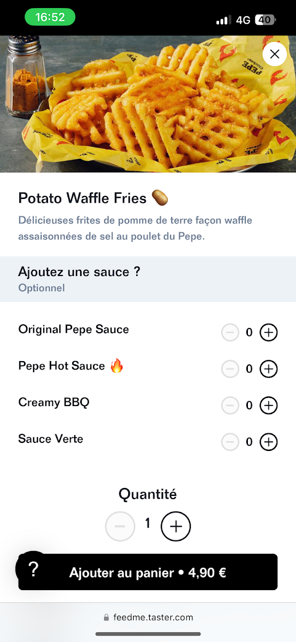The width and height of the screenshot is (296, 642).
Task: Reduce Sauce Verte count with minus icon
Action: point(230,442)
